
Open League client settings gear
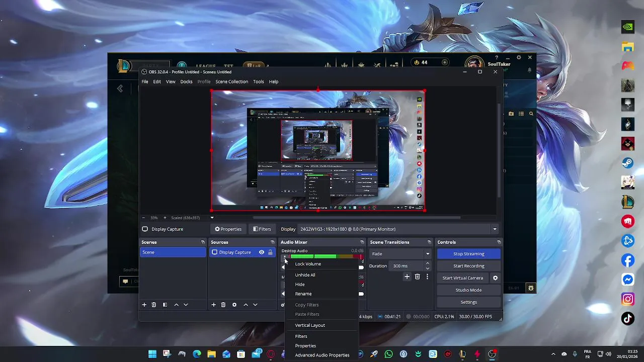tap(519, 57)
